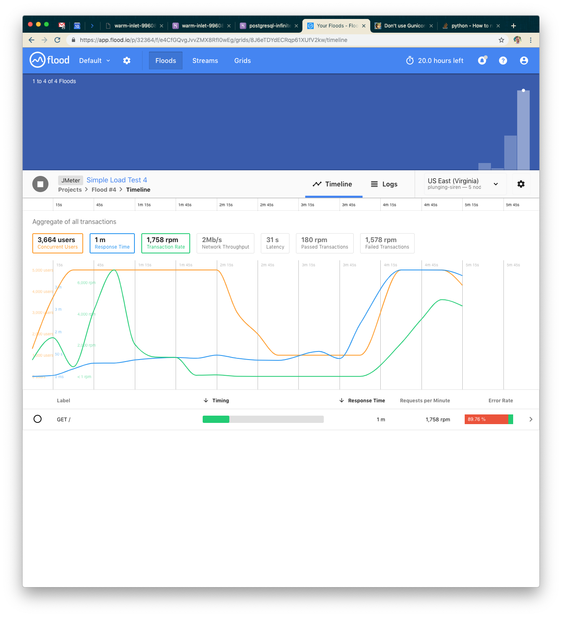Open the Simple Load Test 4 link
The image size is (562, 617).
tap(117, 180)
